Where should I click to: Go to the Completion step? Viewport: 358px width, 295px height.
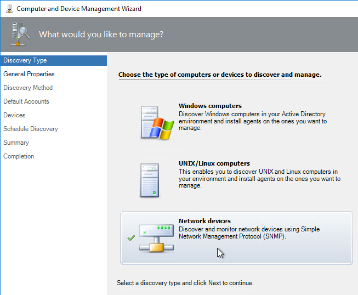click(19, 156)
